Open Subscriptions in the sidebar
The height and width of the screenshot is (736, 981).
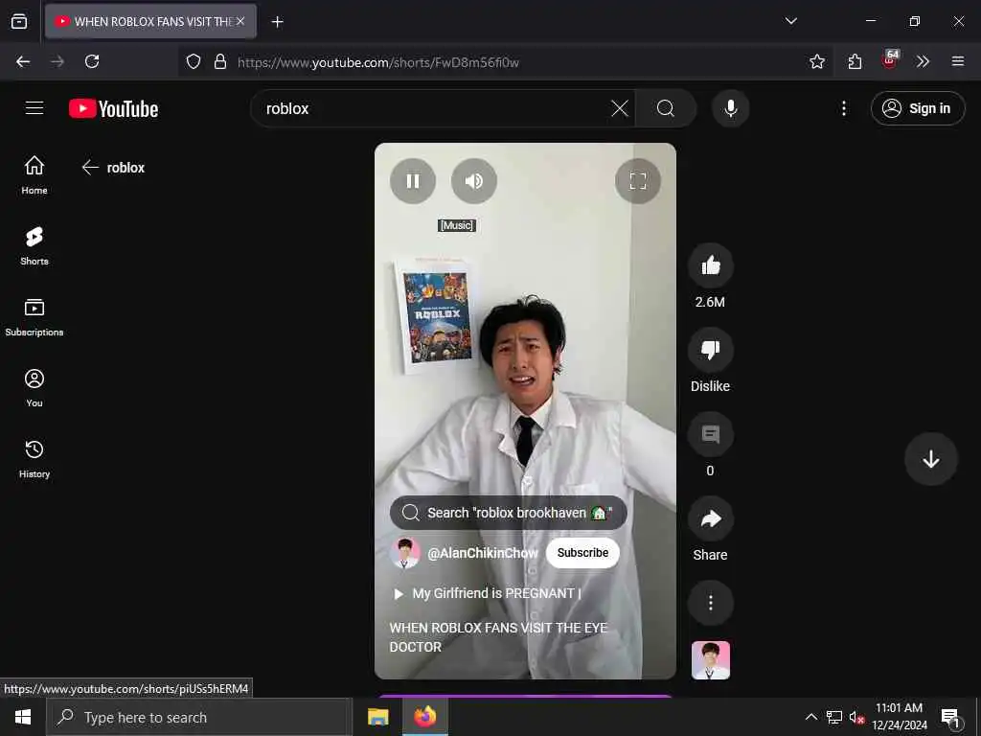pos(34,317)
